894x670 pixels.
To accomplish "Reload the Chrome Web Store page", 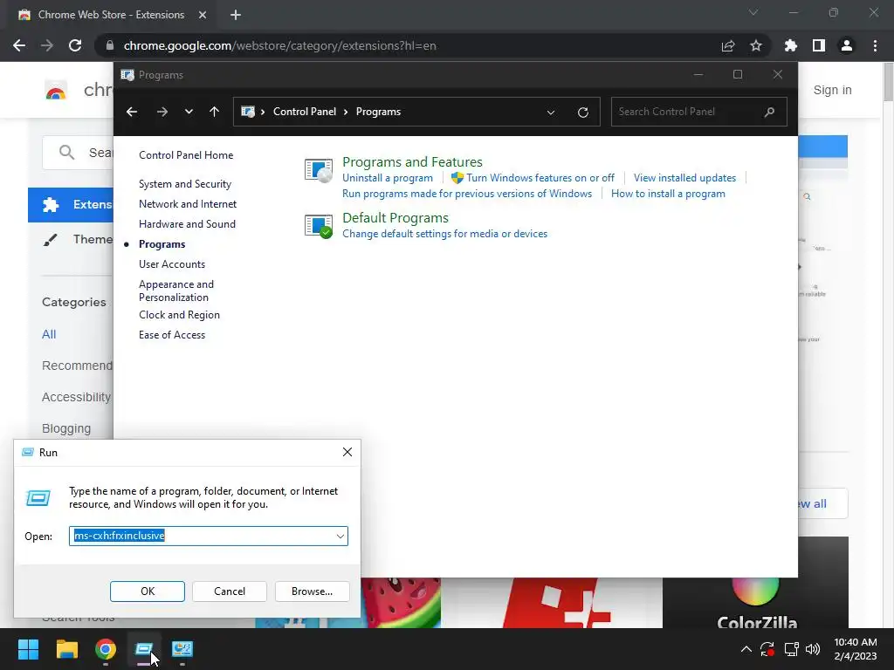I will tap(75, 45).
